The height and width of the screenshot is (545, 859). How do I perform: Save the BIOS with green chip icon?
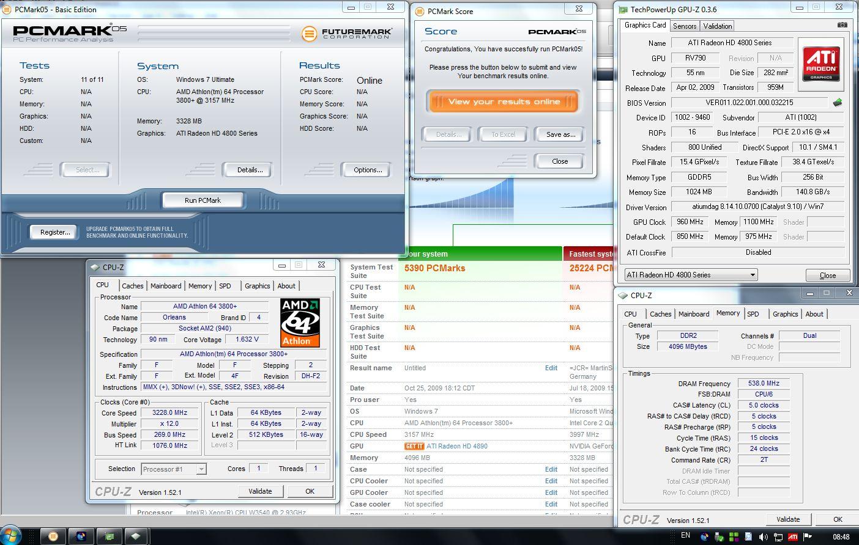point(838,102)
